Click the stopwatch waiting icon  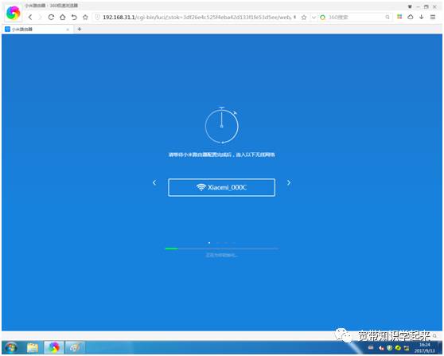222,125
